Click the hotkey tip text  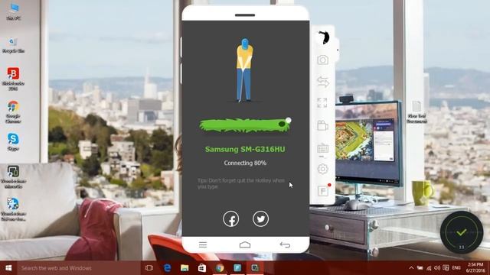[241, 183]
